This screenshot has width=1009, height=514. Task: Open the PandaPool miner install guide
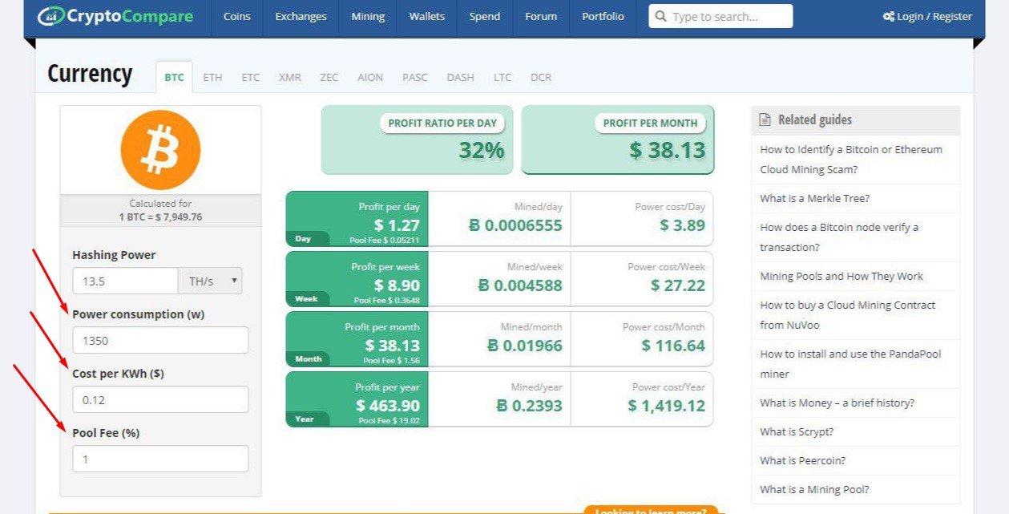(851, 364)
